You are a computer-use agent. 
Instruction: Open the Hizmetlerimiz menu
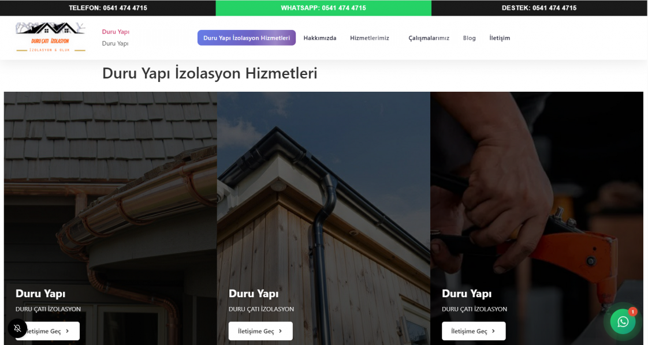click(x=370, y=38)
